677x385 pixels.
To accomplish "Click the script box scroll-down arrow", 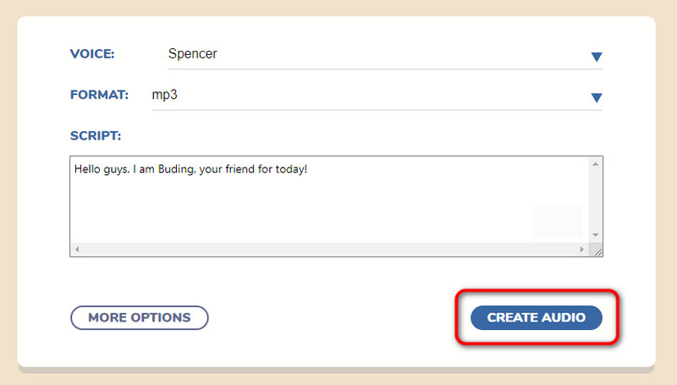I will 595,234.
